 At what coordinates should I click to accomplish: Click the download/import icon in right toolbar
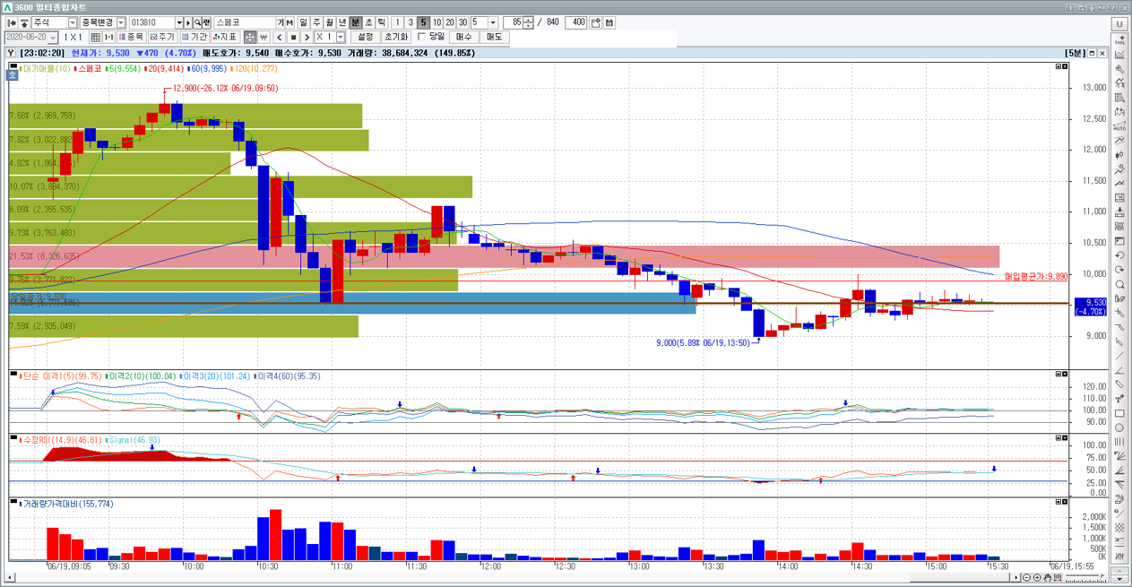(x=1119, y=211)
